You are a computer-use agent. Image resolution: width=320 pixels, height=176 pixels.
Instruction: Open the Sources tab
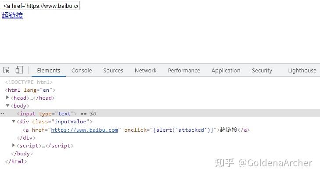coord(113,71)
